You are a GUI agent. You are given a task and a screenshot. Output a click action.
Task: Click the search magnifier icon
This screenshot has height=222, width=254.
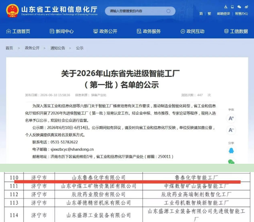(x=168, y=11)
